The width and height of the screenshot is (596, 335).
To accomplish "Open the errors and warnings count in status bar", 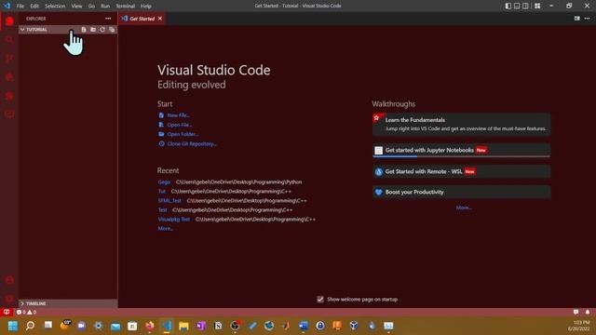I will point(26,312).
